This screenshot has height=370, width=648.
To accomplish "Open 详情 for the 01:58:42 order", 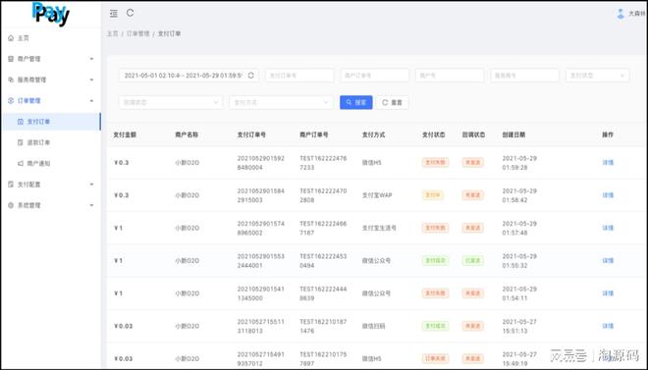I will [x=608, y=195].
